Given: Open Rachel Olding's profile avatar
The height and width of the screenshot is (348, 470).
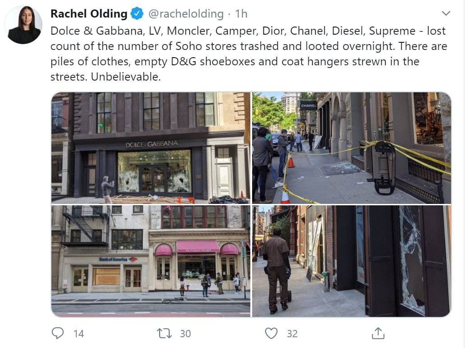Looking at the screenshot, I should [x=23, y=25].
